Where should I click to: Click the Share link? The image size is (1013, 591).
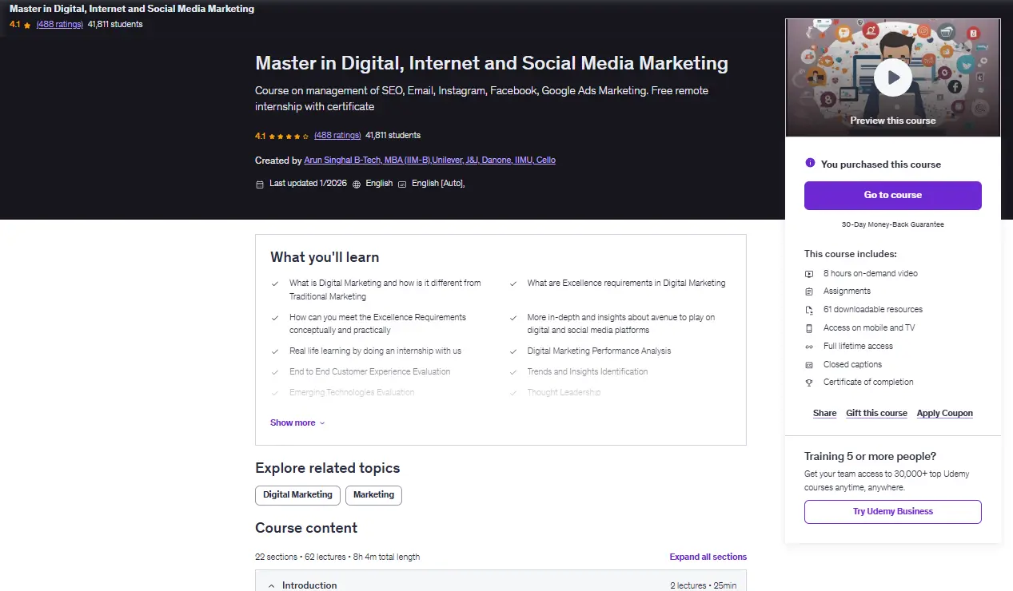[x=824, y=413]
